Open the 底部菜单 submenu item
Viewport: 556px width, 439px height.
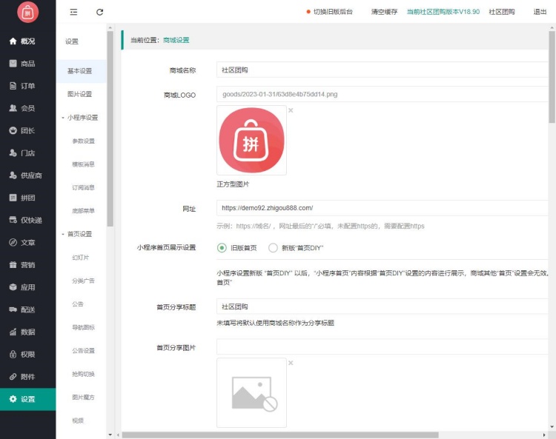click(83, 211)
